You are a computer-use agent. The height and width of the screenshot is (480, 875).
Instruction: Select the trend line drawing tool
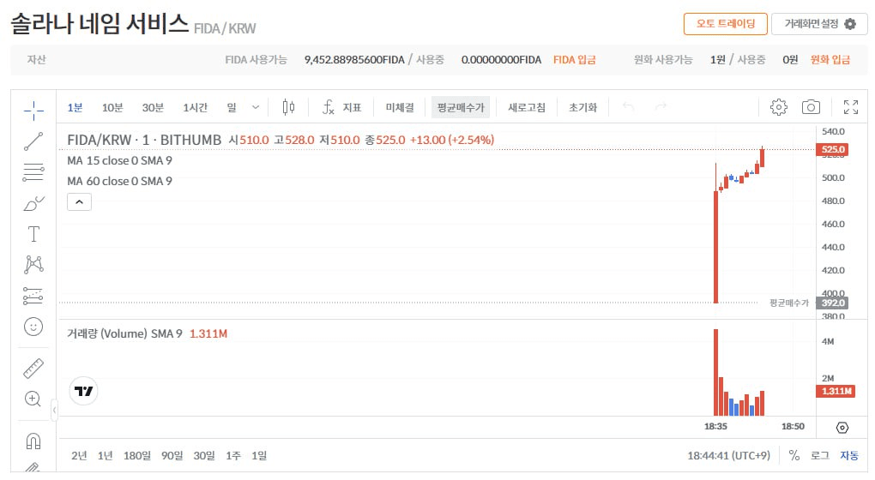point(33,141)
